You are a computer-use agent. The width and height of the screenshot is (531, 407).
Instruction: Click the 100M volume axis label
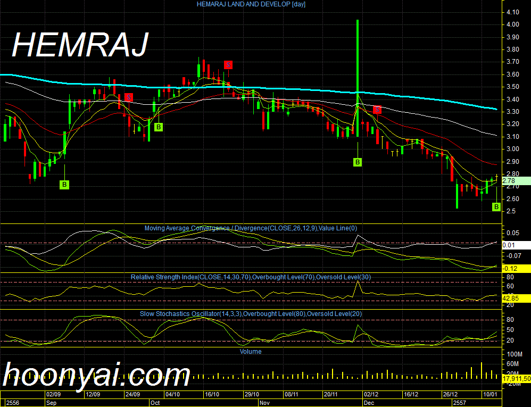[x=515, y=354]
